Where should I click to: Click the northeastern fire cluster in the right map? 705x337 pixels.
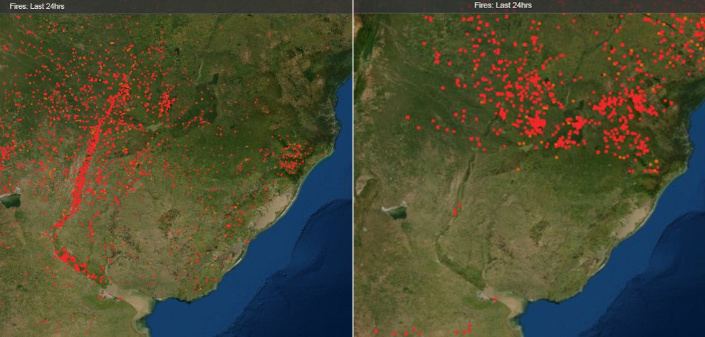[637, 102]
